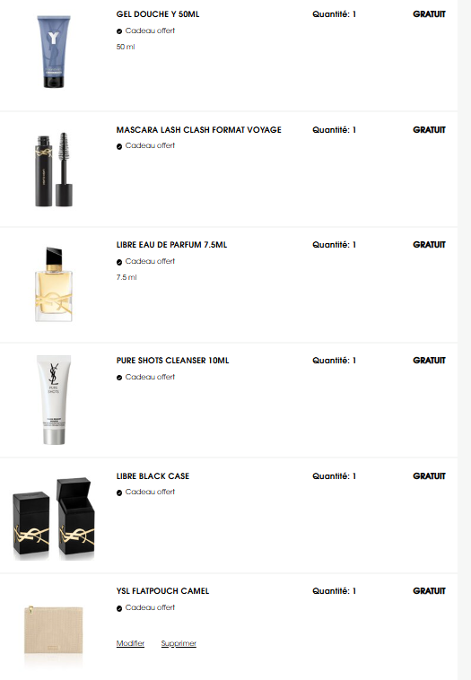This screenshot has height=680, width=471.
Task: Click the Libre Eau de Parfum bottle image
Action: pyautogui.click(x=54, y=284)
